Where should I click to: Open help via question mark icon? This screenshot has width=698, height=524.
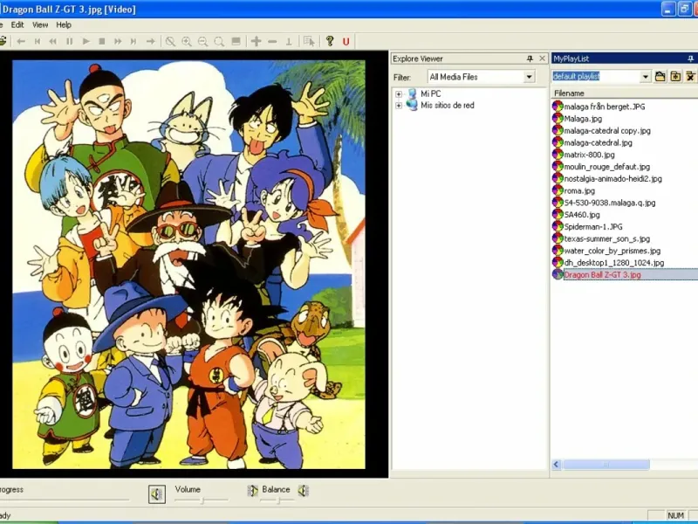[x=330, y=41]
